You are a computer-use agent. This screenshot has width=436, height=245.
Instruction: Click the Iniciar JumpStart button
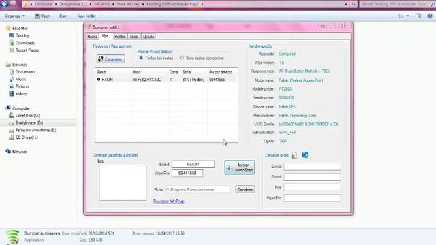[x=240, y=167]
